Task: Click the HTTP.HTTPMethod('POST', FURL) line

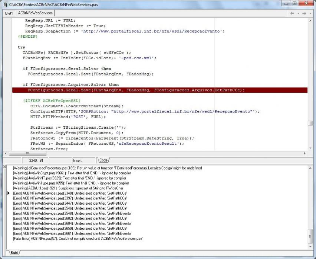Action: pyautogui.click(x=68, y=117)
